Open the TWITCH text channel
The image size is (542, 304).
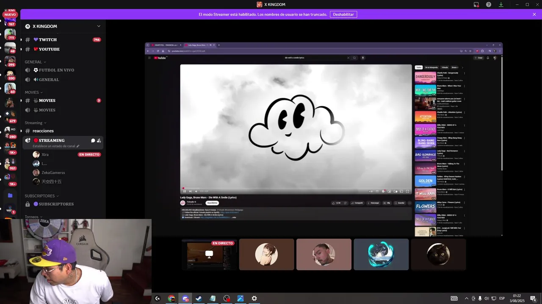(63, 40)
